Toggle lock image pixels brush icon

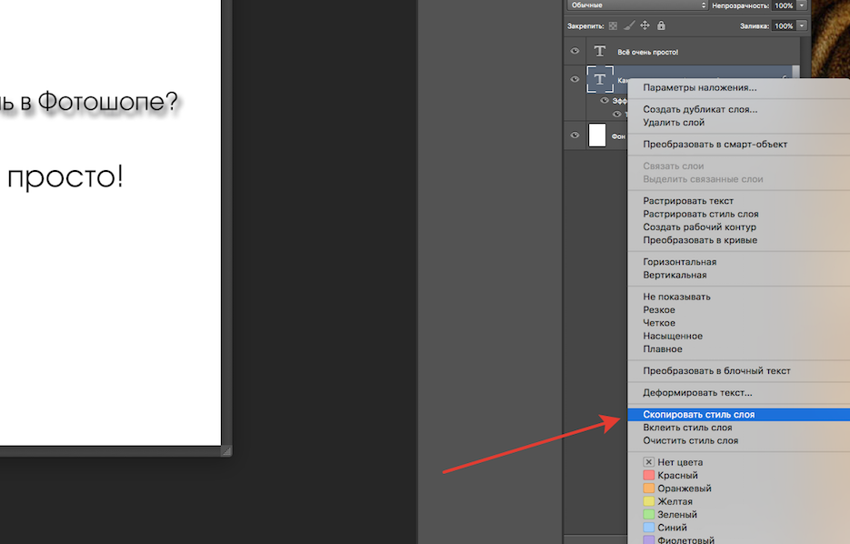tap(629, 25)
